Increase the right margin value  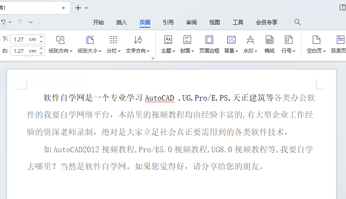(41, 49)
